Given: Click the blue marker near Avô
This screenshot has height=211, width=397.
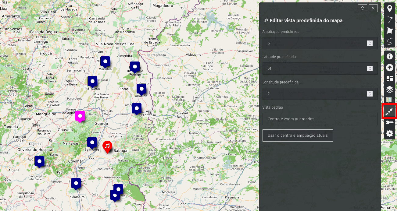Looking at the screenshot, I should pos(39,162).
